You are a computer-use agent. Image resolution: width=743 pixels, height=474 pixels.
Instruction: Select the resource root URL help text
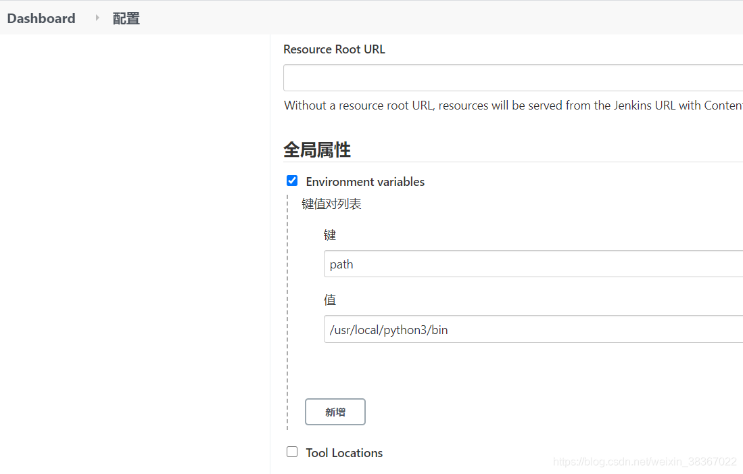click(513, 105)
